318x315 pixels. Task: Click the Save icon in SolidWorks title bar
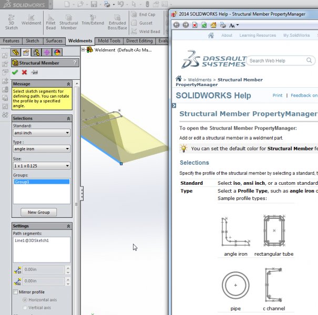[x=94, y=4]
